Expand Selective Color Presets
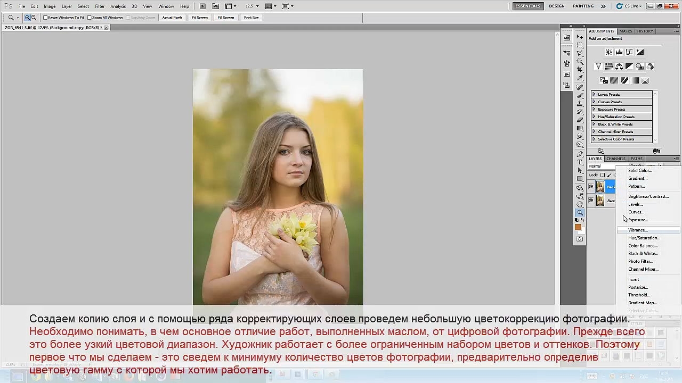682x383 pixels. [594, 139]
